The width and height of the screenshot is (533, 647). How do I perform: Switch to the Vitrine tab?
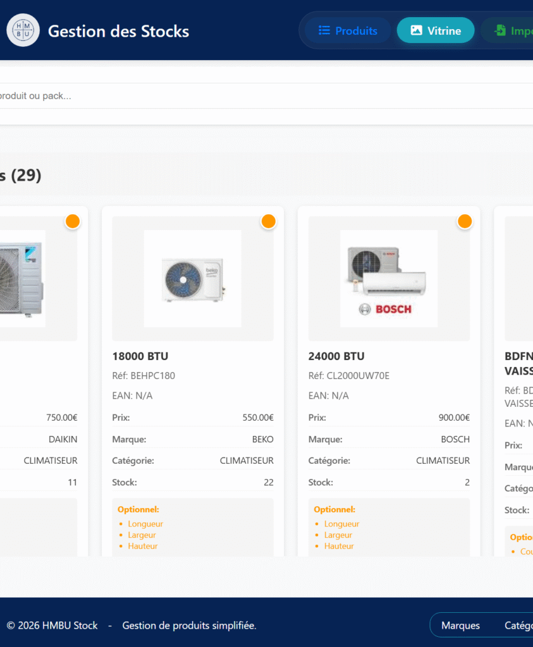(436, 30)
